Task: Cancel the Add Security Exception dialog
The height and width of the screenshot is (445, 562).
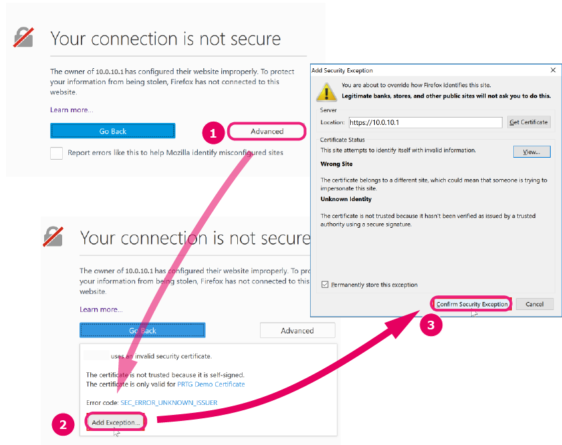Action: click(535, 303)
